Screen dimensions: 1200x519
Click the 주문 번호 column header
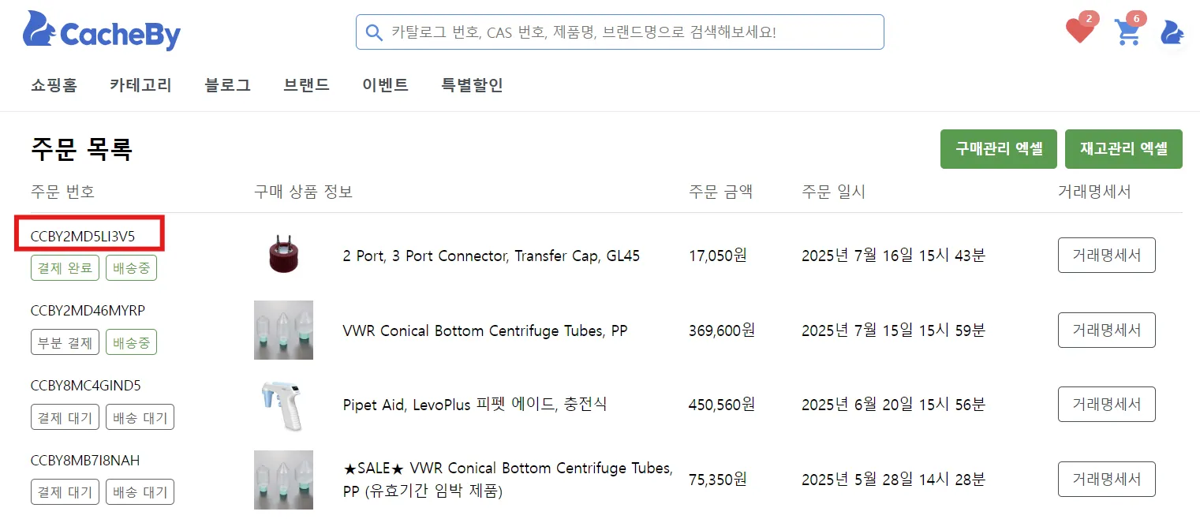[62, 192]
